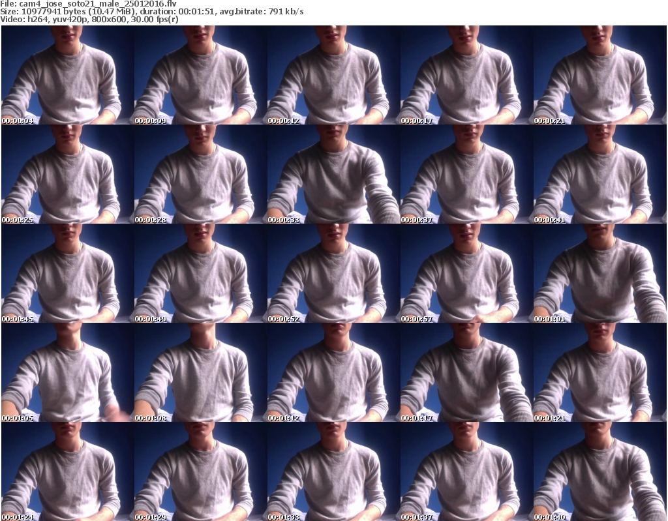The width and height of the screenshot is (668, 521).
Task: Select the thumbnail frame stamped 00:00:57
Action: [466, 273]
